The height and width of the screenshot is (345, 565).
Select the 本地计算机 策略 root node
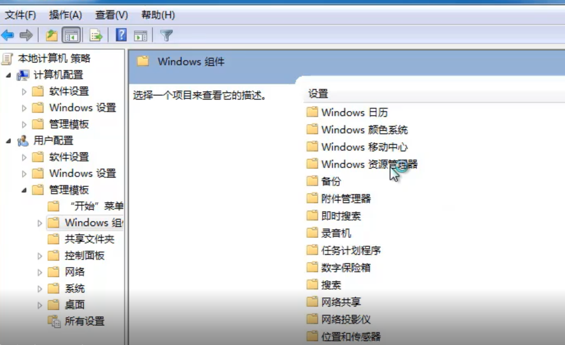[54, 59]
